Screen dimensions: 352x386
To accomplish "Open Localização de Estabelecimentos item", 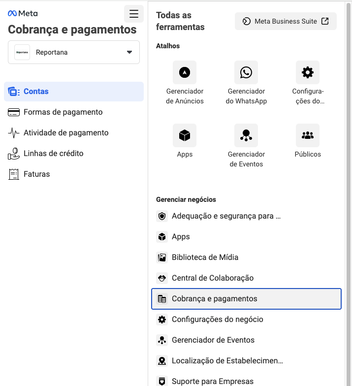I will [227, 361].
